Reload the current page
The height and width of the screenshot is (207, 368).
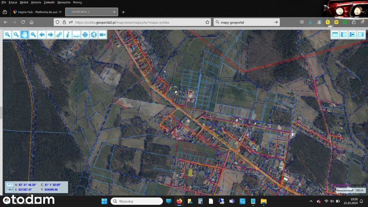tap(23, 22)
